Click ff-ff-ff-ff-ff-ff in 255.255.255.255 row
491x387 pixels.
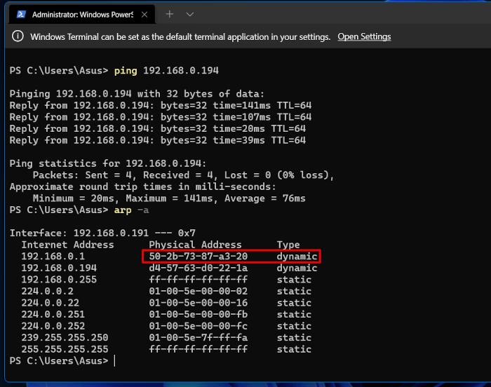[199, 349]
